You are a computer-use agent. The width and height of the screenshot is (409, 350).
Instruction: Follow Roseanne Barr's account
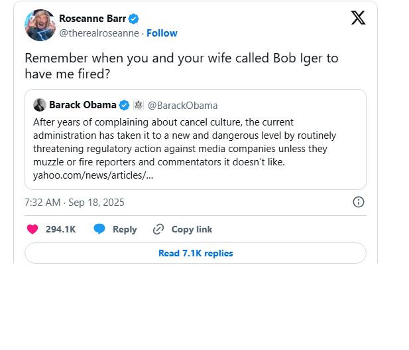point(162,33)
